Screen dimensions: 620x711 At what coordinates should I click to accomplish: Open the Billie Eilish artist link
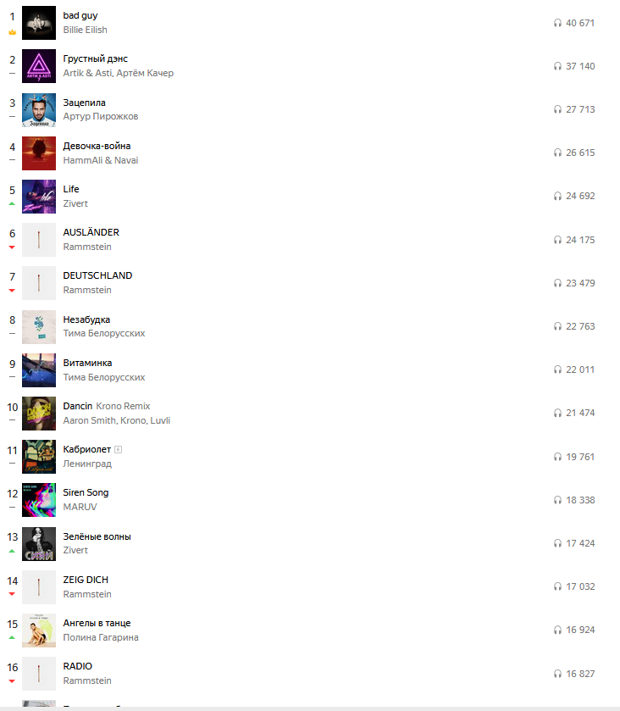(x=86, y=30)
